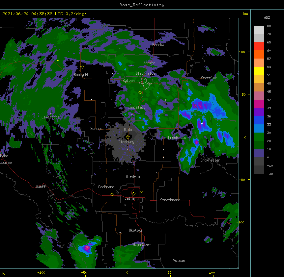Select the slate blue 0-10 dBZ swatch

pyautogui.click(x=259, y=153)
